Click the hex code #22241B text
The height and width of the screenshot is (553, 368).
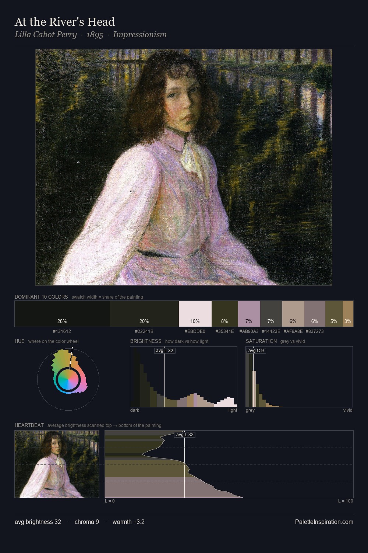tap(144, 331)
